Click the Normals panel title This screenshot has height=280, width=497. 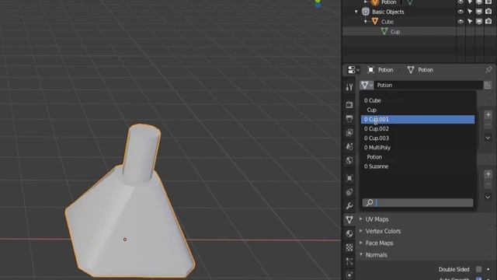pyautogui.click(x=376, y=254)
